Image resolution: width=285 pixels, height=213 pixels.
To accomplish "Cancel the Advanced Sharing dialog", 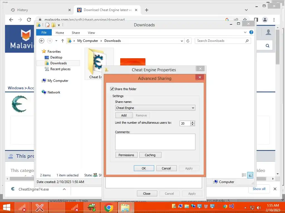I will pyautogui.click(x=166, y=168).
